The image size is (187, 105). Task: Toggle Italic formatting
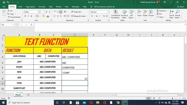point(28,16)
